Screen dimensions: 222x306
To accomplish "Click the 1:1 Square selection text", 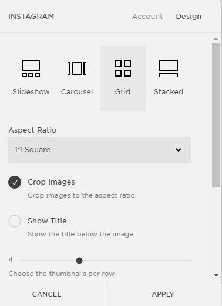I will pyautogui.click(x=32, y=150).
